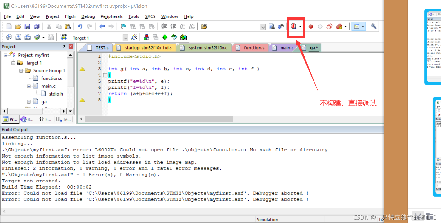Viewport: 441px width, 223px height.
Task: Insert breakpoint with solid red circle icon
Action: point(311,27)
